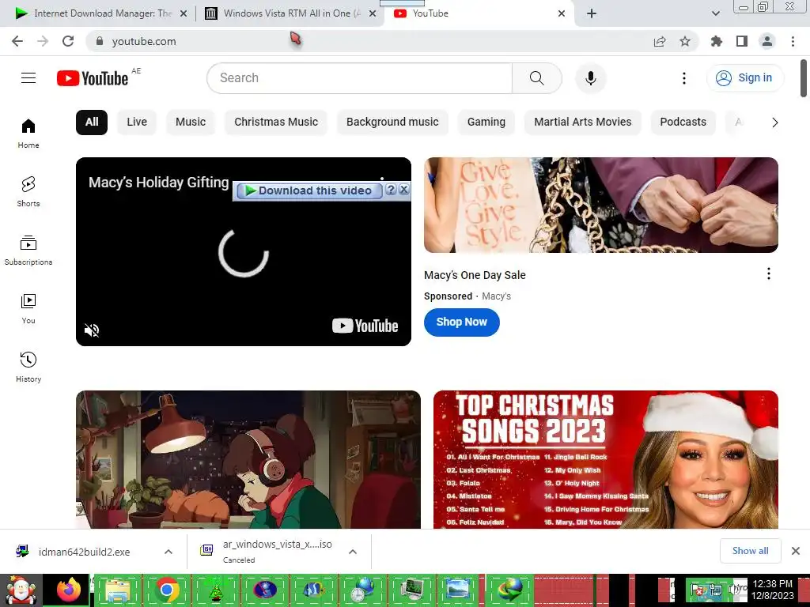Click Download this video button

(x=309, y=190)
